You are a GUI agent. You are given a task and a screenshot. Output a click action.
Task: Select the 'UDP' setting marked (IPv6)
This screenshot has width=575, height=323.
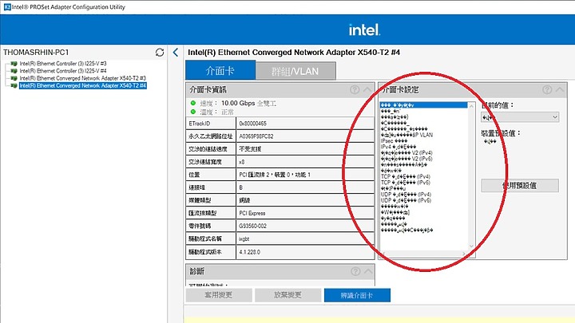(x=406, y=200)
